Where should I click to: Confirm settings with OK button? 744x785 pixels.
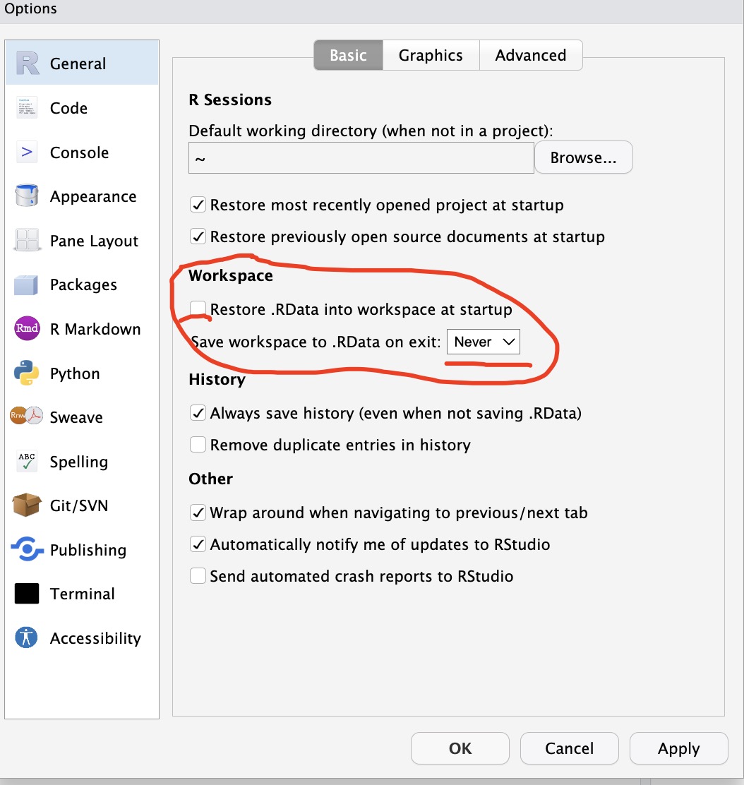(460, 748)
